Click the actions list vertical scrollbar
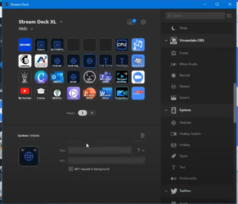This screenshot has width=238, height=204. pos(235,103)
